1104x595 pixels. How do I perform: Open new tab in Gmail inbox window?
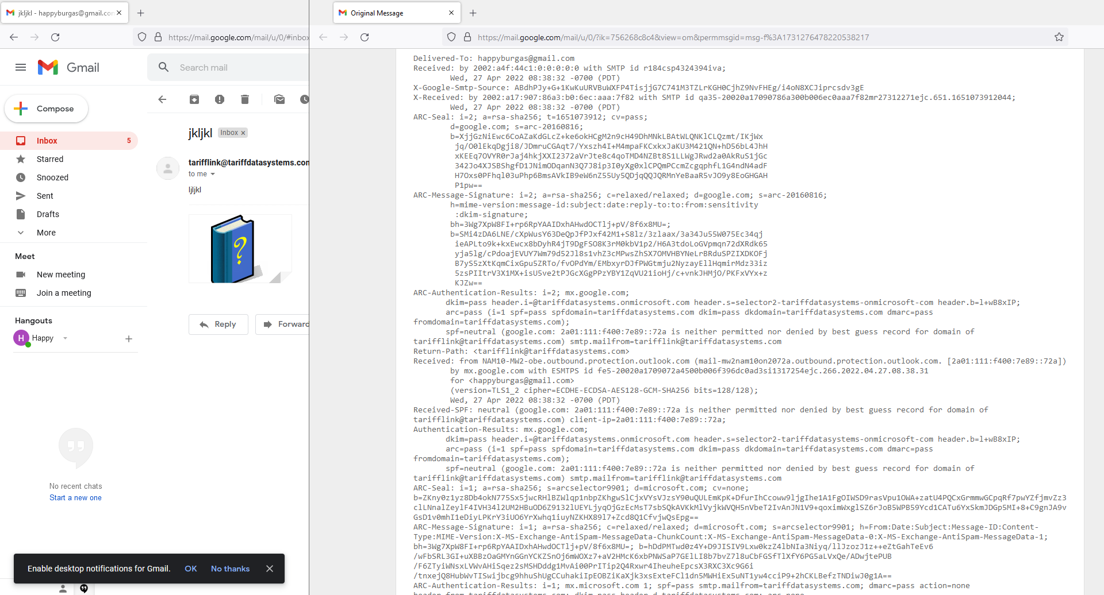[x=141, y=13]
